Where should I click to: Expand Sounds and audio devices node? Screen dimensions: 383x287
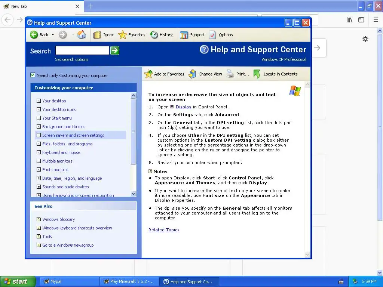click(39, 187)
